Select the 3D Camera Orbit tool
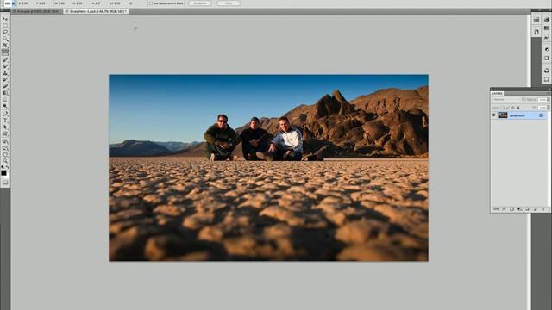The image size is (552, 310). click(5, 148)
